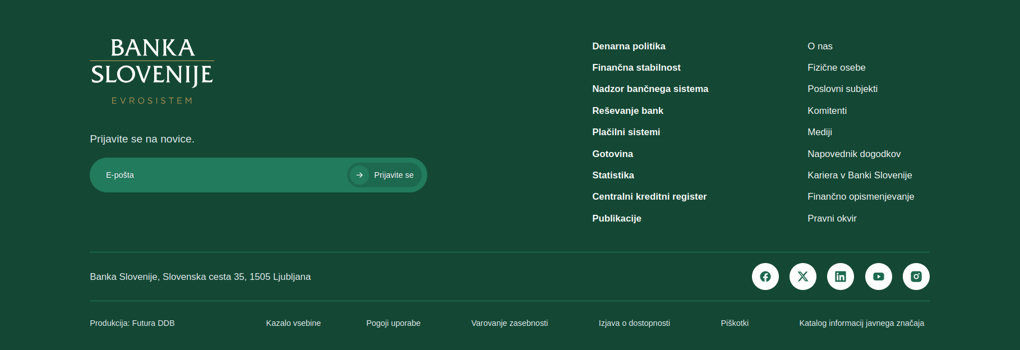
Task: Open the Facebook social icon
Action: pyautogui.click(x=765, y=277)
